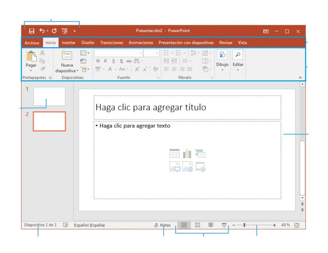Start presentation from beginning icon in title bar
Image resolution: width=328 pixels, height=253 pixels.
64,31
